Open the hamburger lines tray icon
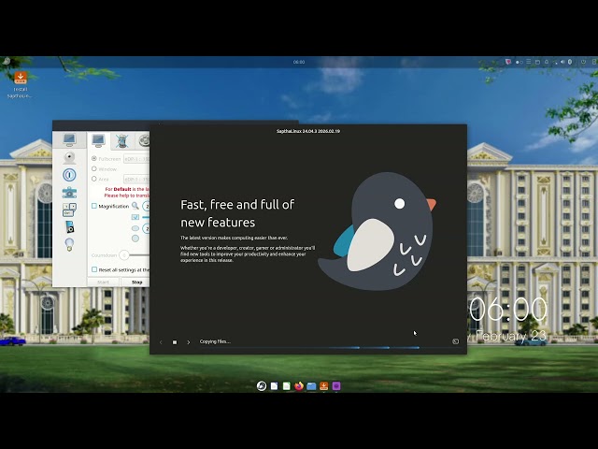Image resolution: width=598 pixels, height=449 pixels. click(528, 62)
